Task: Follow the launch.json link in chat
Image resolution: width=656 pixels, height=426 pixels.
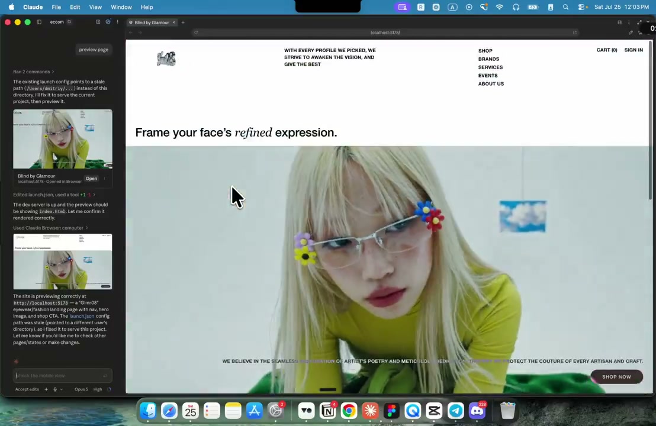Action: 82,316
